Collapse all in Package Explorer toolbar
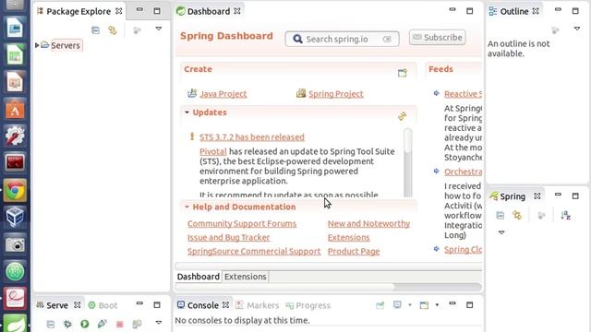Screen dimensions: 591x332 pos(95,30)
